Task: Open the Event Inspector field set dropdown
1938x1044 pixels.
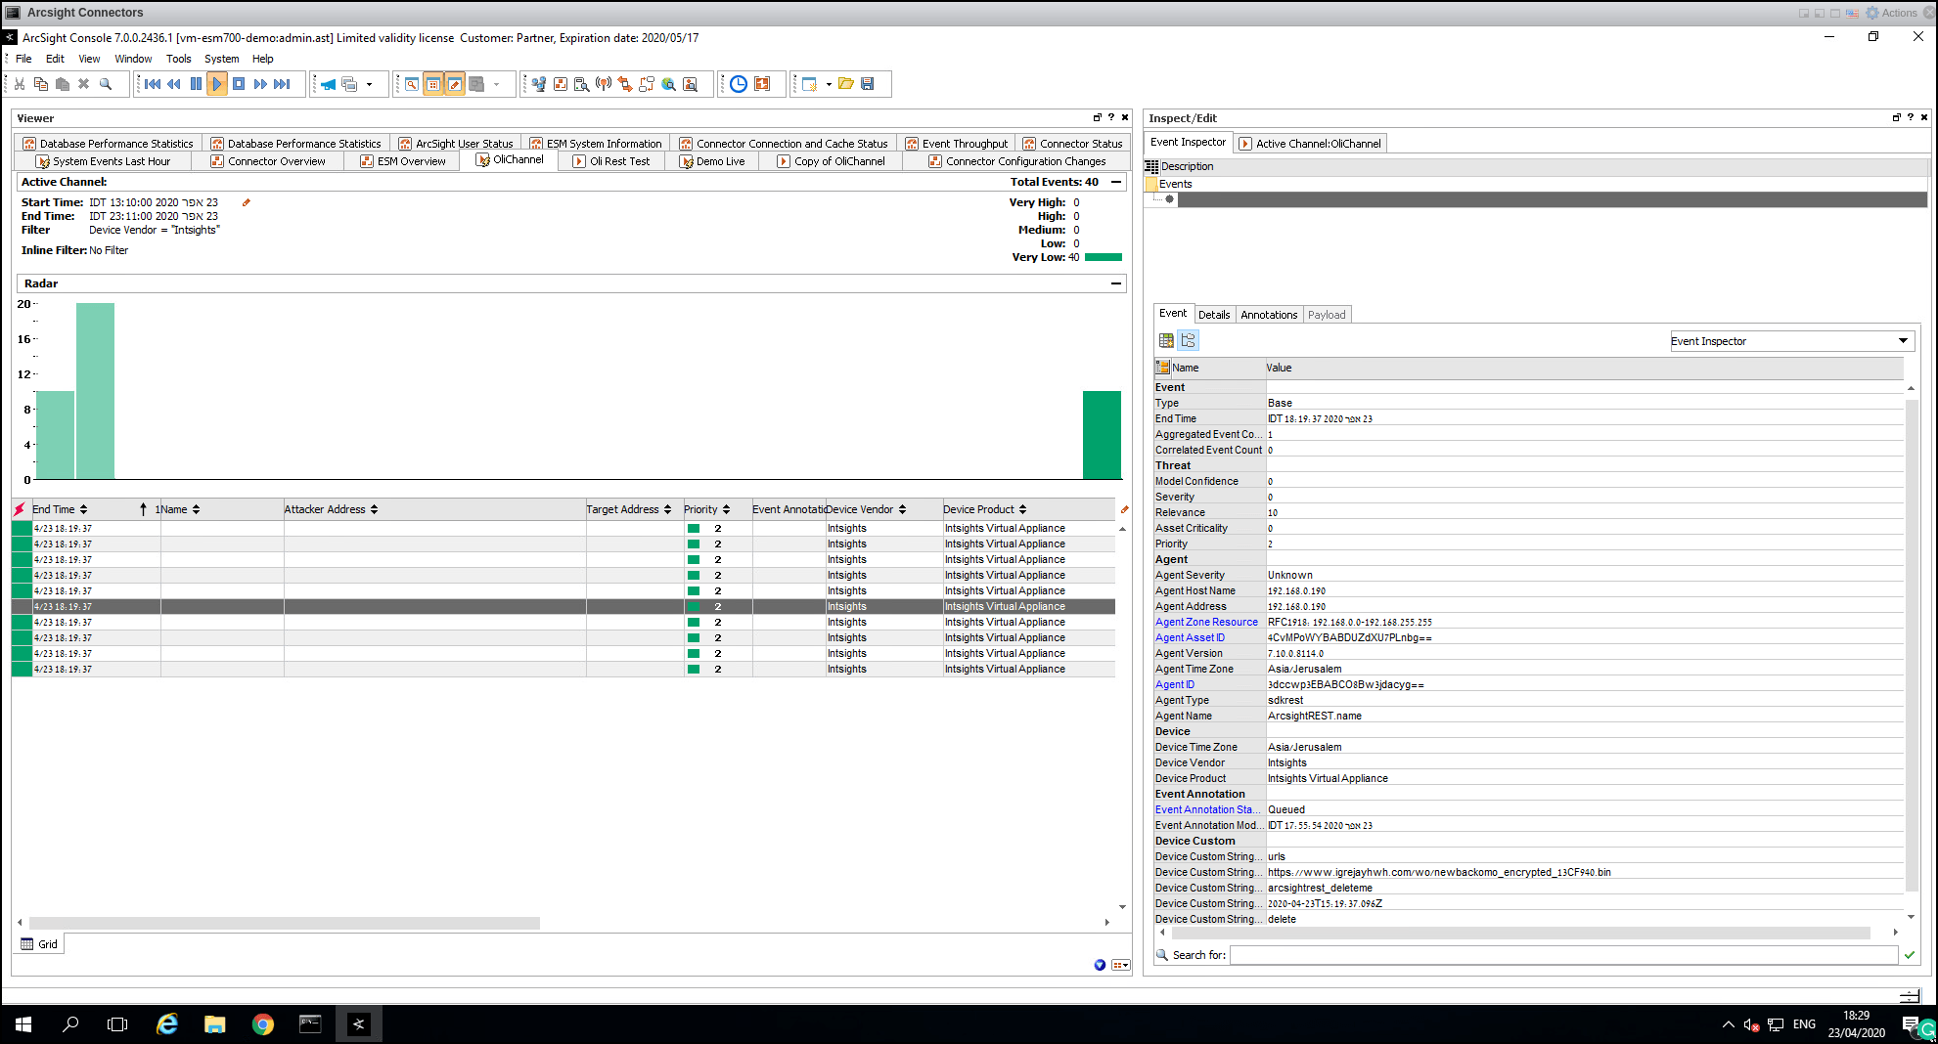Action: pyautogui.click(x=1902, y=341)
